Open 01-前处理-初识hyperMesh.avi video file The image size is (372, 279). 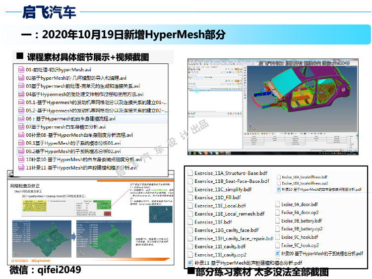(x=59, y=70)
